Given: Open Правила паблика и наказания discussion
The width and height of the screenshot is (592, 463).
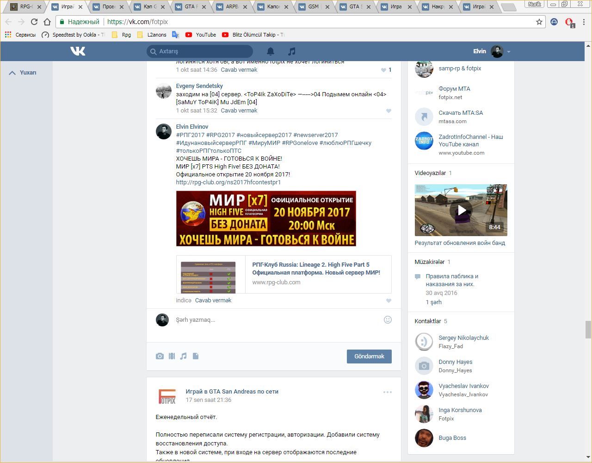Looking at the screenshot, I should (x=452, y=280).
